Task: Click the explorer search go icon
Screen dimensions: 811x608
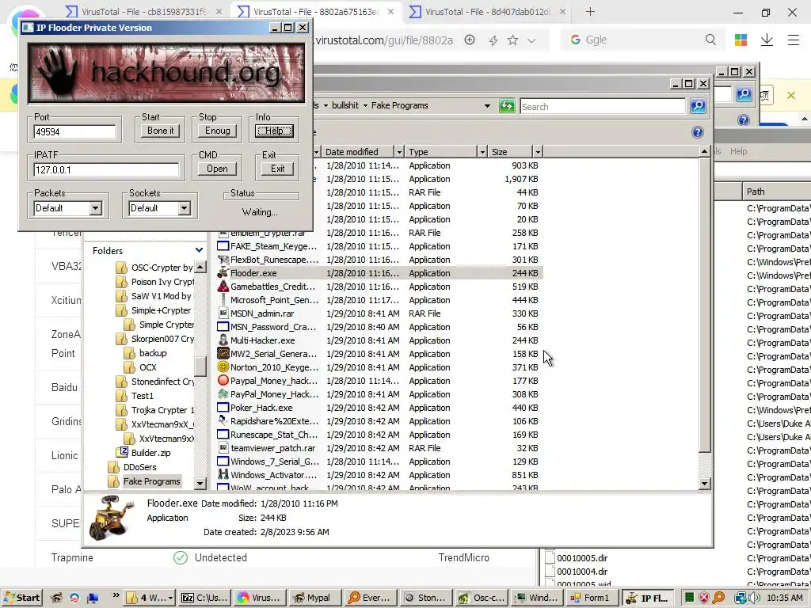Action: [x=698, y=106]
